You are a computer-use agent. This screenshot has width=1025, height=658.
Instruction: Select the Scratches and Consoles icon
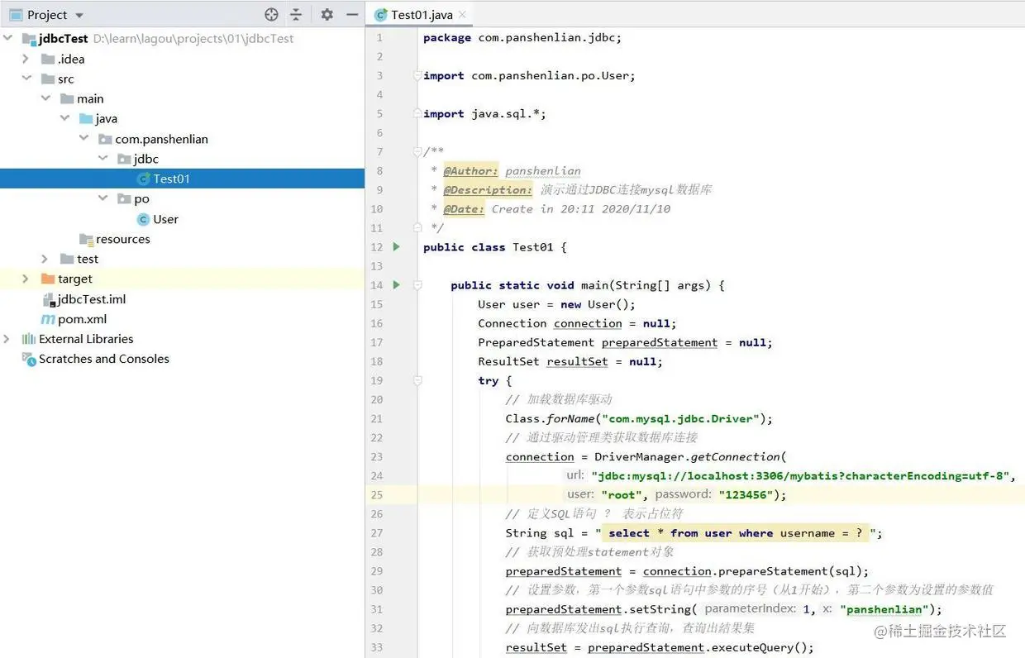coord(29,359)
